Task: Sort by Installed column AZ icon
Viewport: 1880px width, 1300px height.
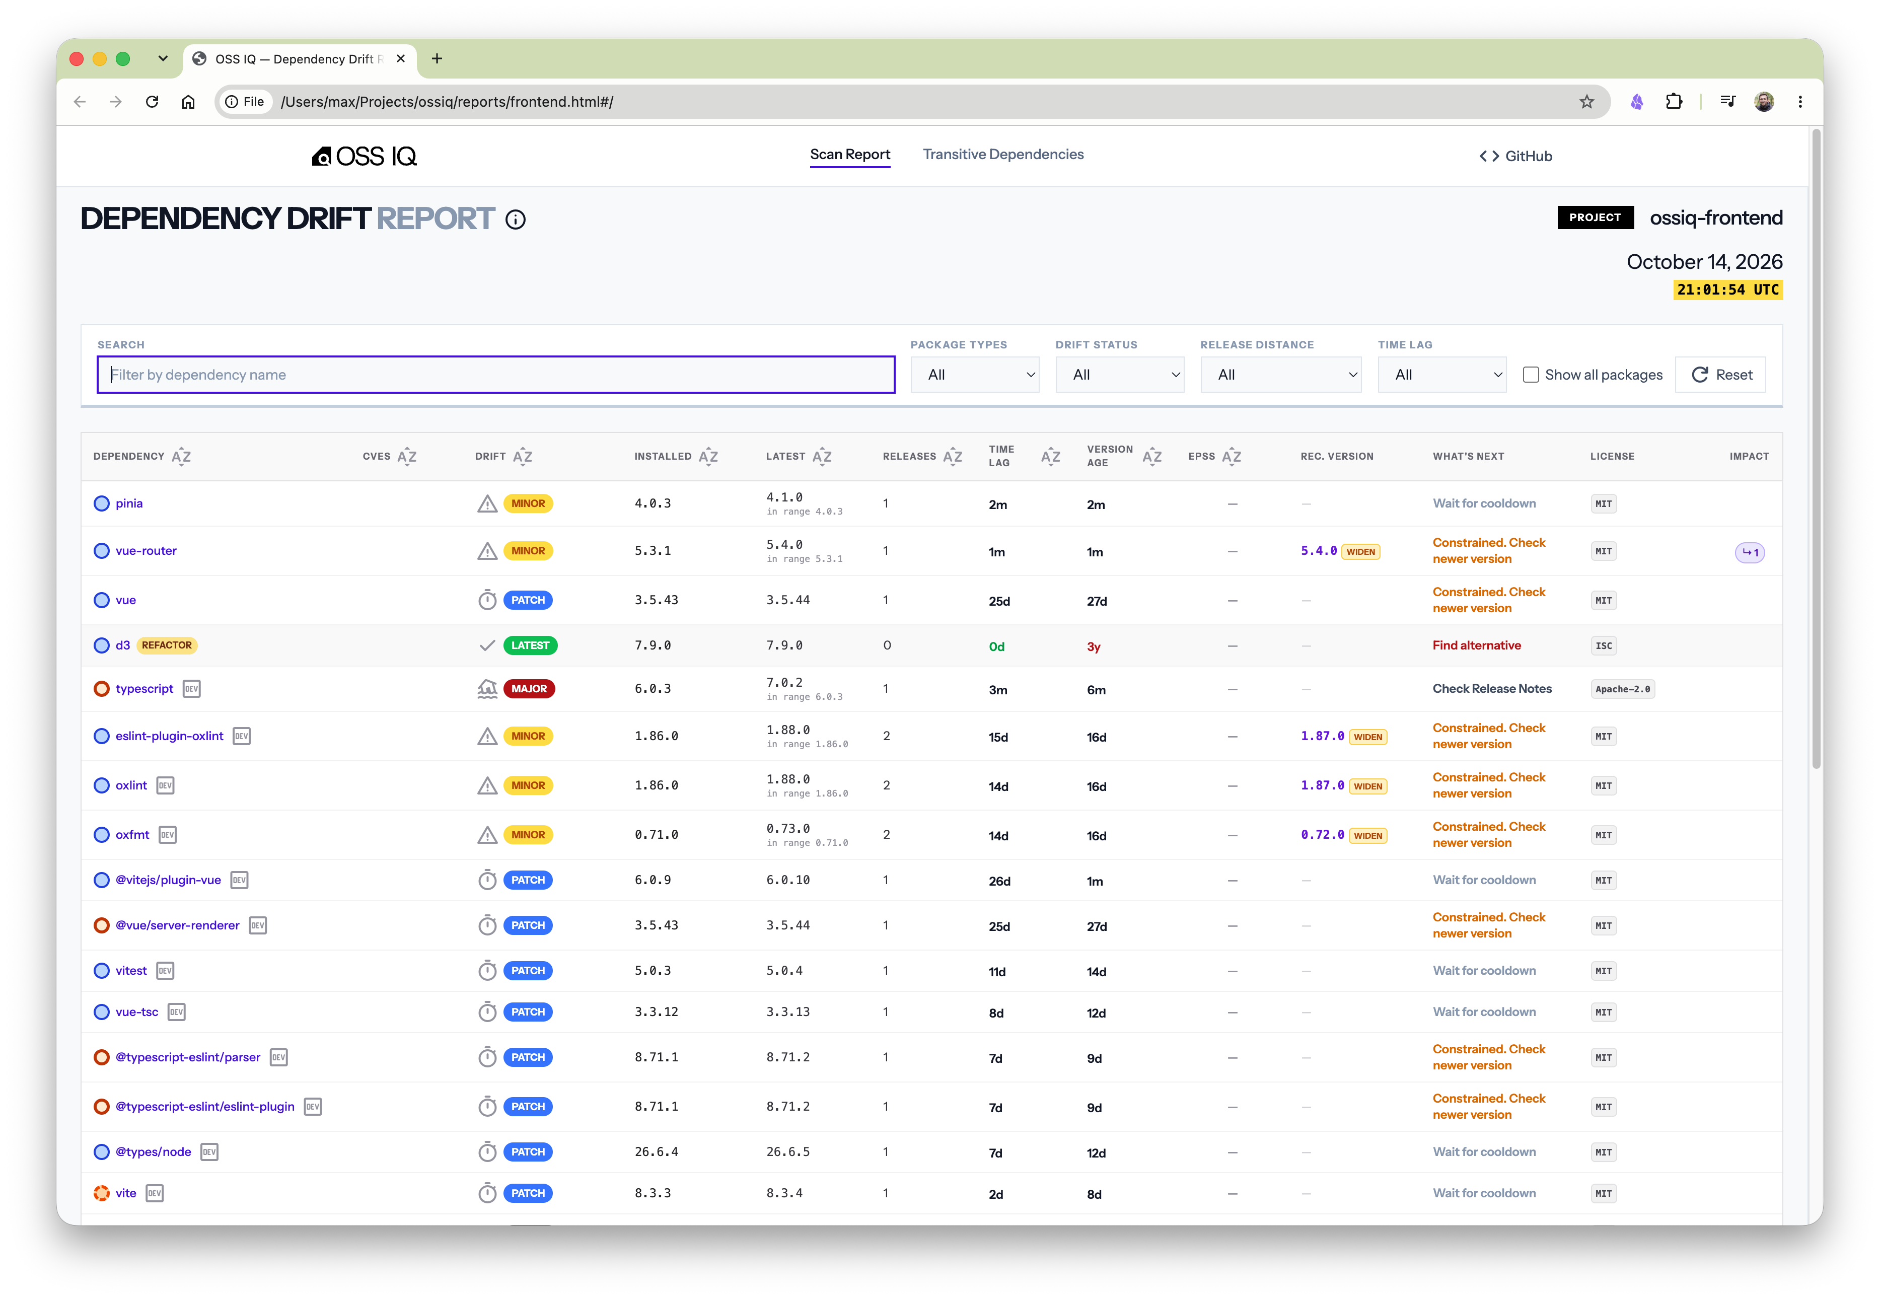Action: tap(708, 456)
